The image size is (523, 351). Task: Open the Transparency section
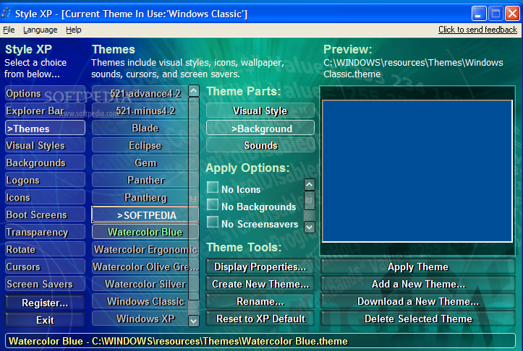point(45,232)
